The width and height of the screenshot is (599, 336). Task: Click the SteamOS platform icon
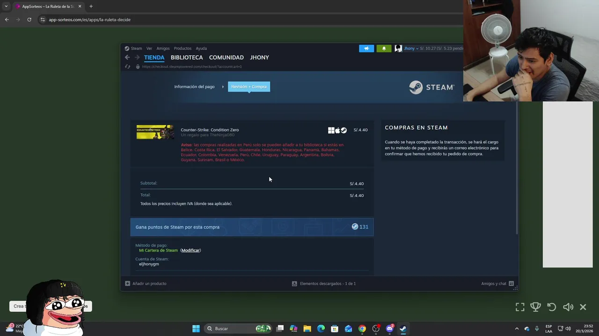point(343,130)
